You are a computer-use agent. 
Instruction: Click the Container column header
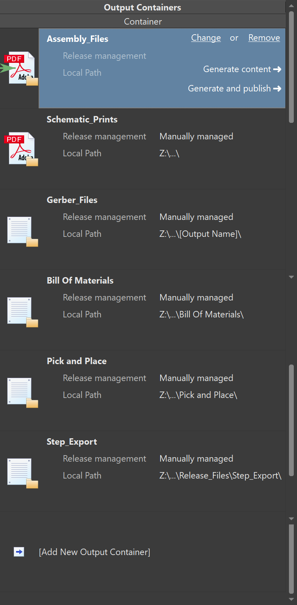click(x=143, y=22)
